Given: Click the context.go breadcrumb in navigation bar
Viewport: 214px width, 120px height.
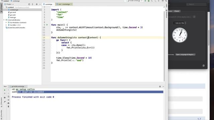Looking at the screenshot, I should click(x=15, y=1).
